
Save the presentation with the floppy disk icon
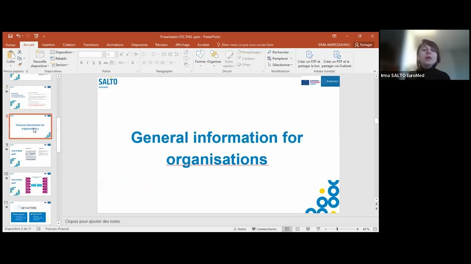tap(10, 36)
